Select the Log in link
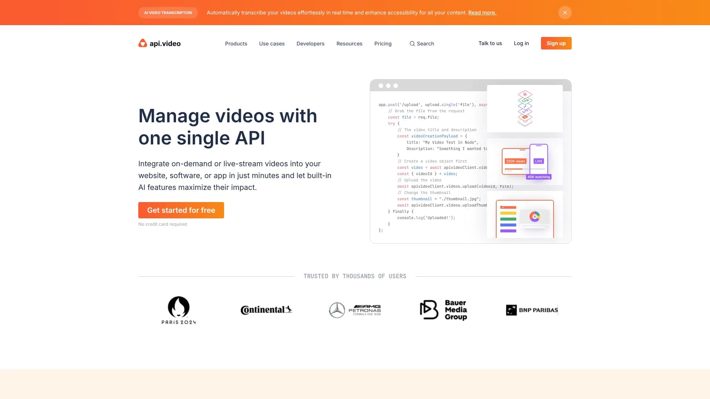710x399 pixels. pyautogui.click(x=521, y=43)
